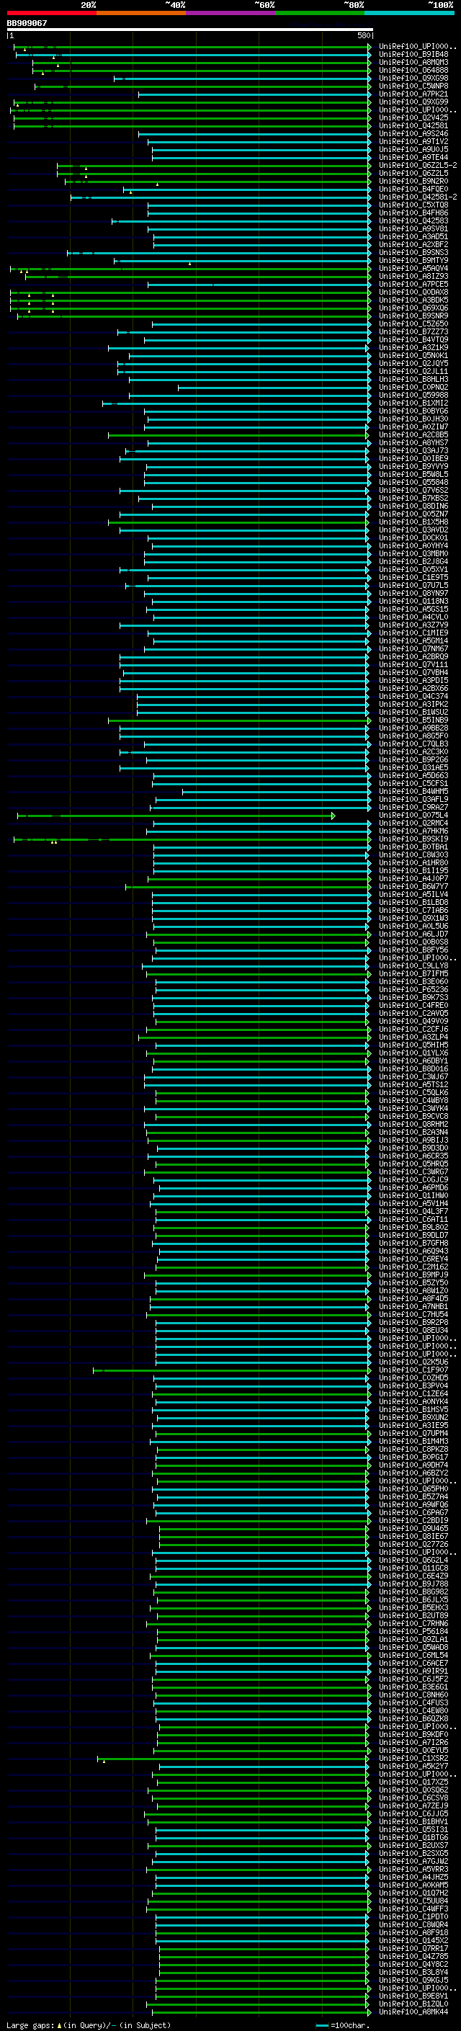Select hit label UniRef100_Q42581-2
The height and width of the screenshot is (2031, 461).
[418, 197]
